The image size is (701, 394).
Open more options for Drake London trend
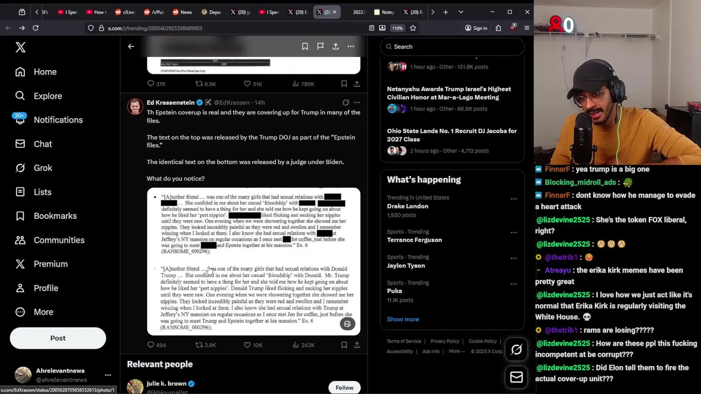coord(513,199)
